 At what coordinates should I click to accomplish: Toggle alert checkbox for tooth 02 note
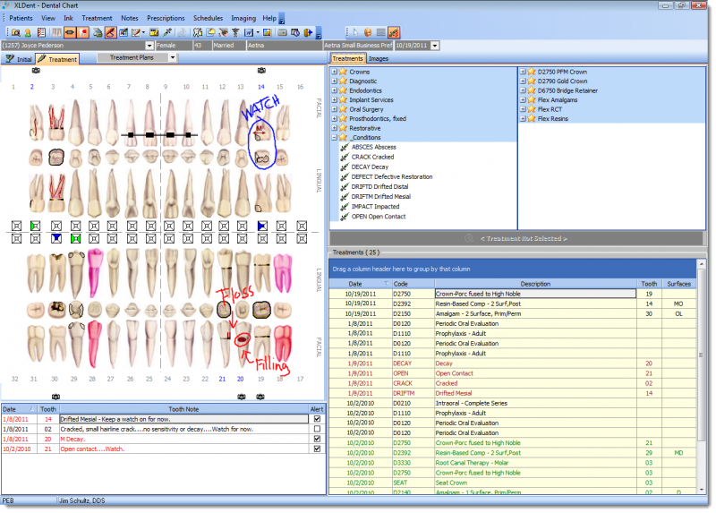pyautogui.click(x=316, y=429)
